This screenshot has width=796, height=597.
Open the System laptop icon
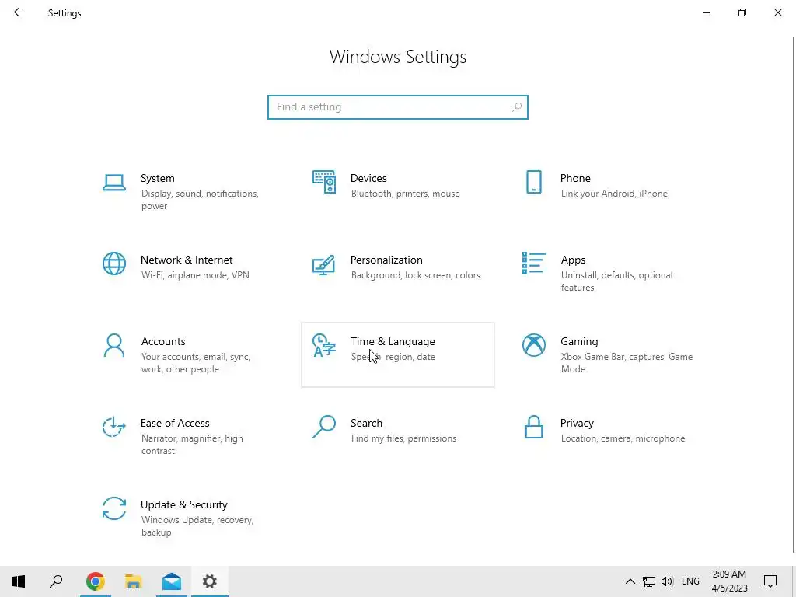click(x=113, y=183)
